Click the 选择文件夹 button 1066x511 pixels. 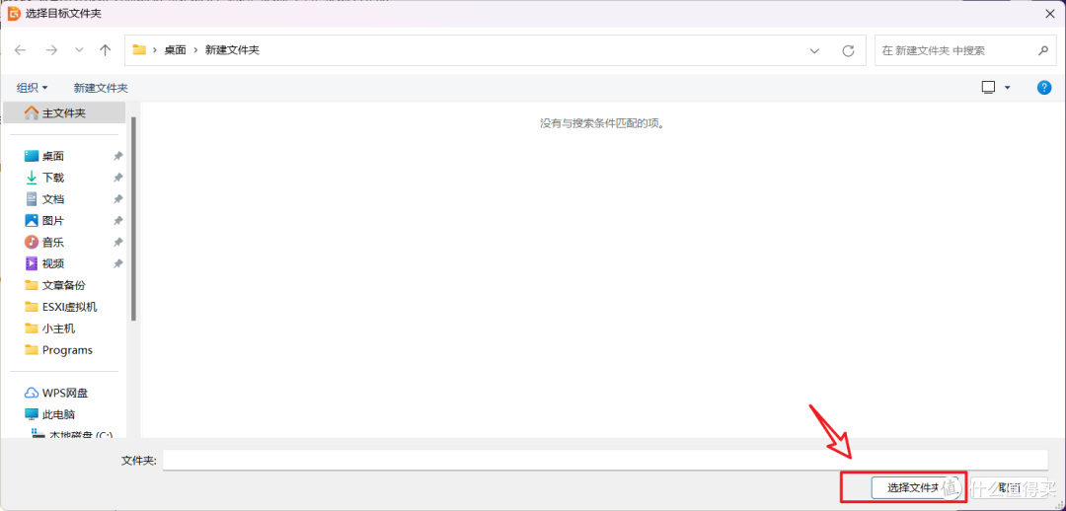(915, 487)
